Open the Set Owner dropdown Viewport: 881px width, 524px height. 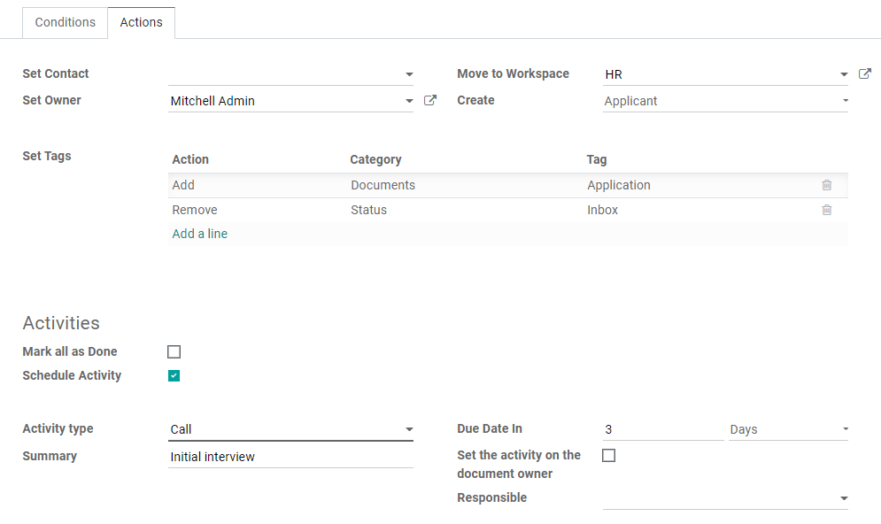408,100
